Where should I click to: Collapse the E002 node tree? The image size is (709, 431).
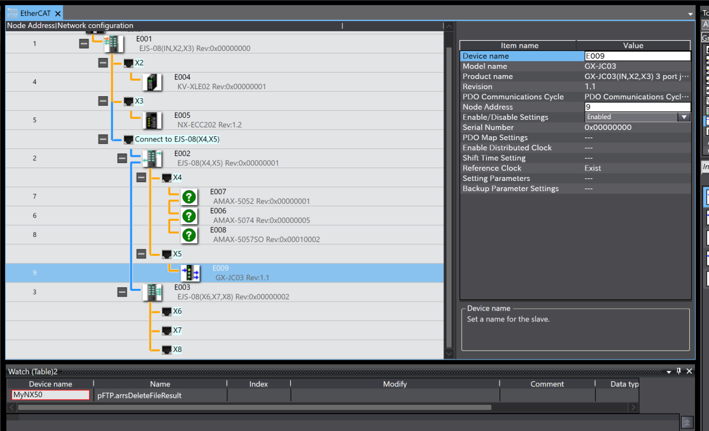tap(122, 159)
